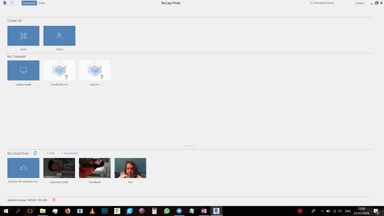This screenshot has width=384, height=216.
Task: Select the Uploading Guitar thumbnail
Action: 59,168
